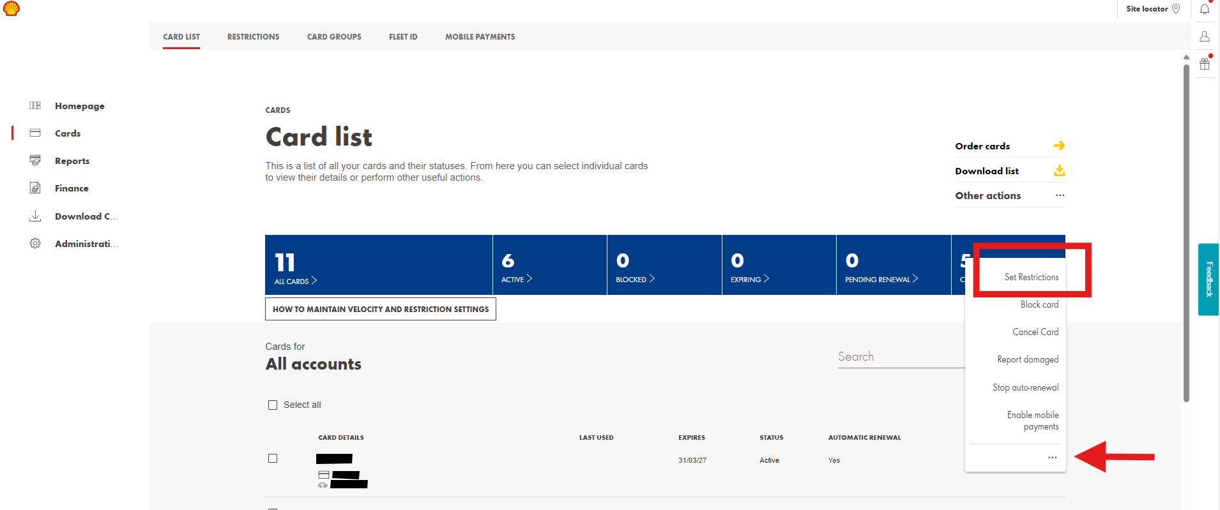Image resolution: width=1220 pixels, height=510 pixels.
Task: Click the page vertical scrollbar
Action: pyautogui.click(x=1186, y=230)
